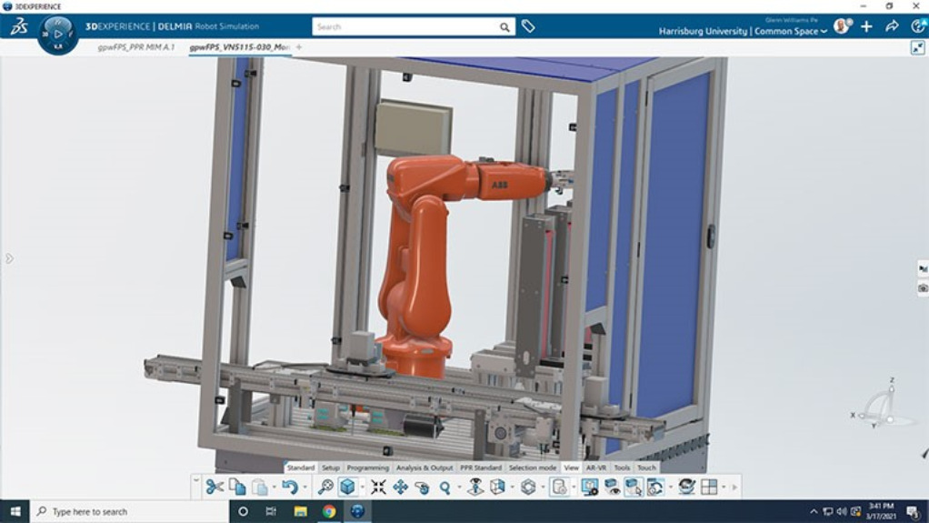Click the Task View taskbar icon
This screenshot has height=523, width=929.
click(x=272, y=511)
